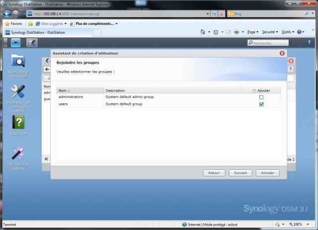Viewport: 318px width, 230px height.
Task: Open help question mark in background window
Action: pos(290,69)
